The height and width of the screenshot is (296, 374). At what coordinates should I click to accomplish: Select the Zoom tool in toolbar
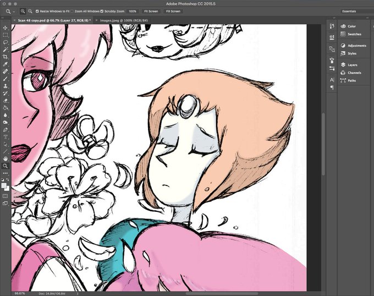point(5,166)
